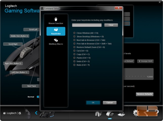The image size is (163, 121).
Task: Choose Cut (Ctrl + X) option
Action: [81, 51]
